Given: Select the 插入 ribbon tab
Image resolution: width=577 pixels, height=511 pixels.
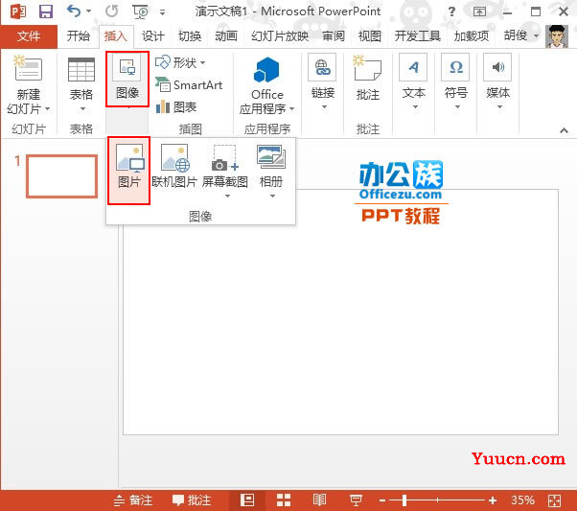Looking at the screenshot, I should point(116,36).
